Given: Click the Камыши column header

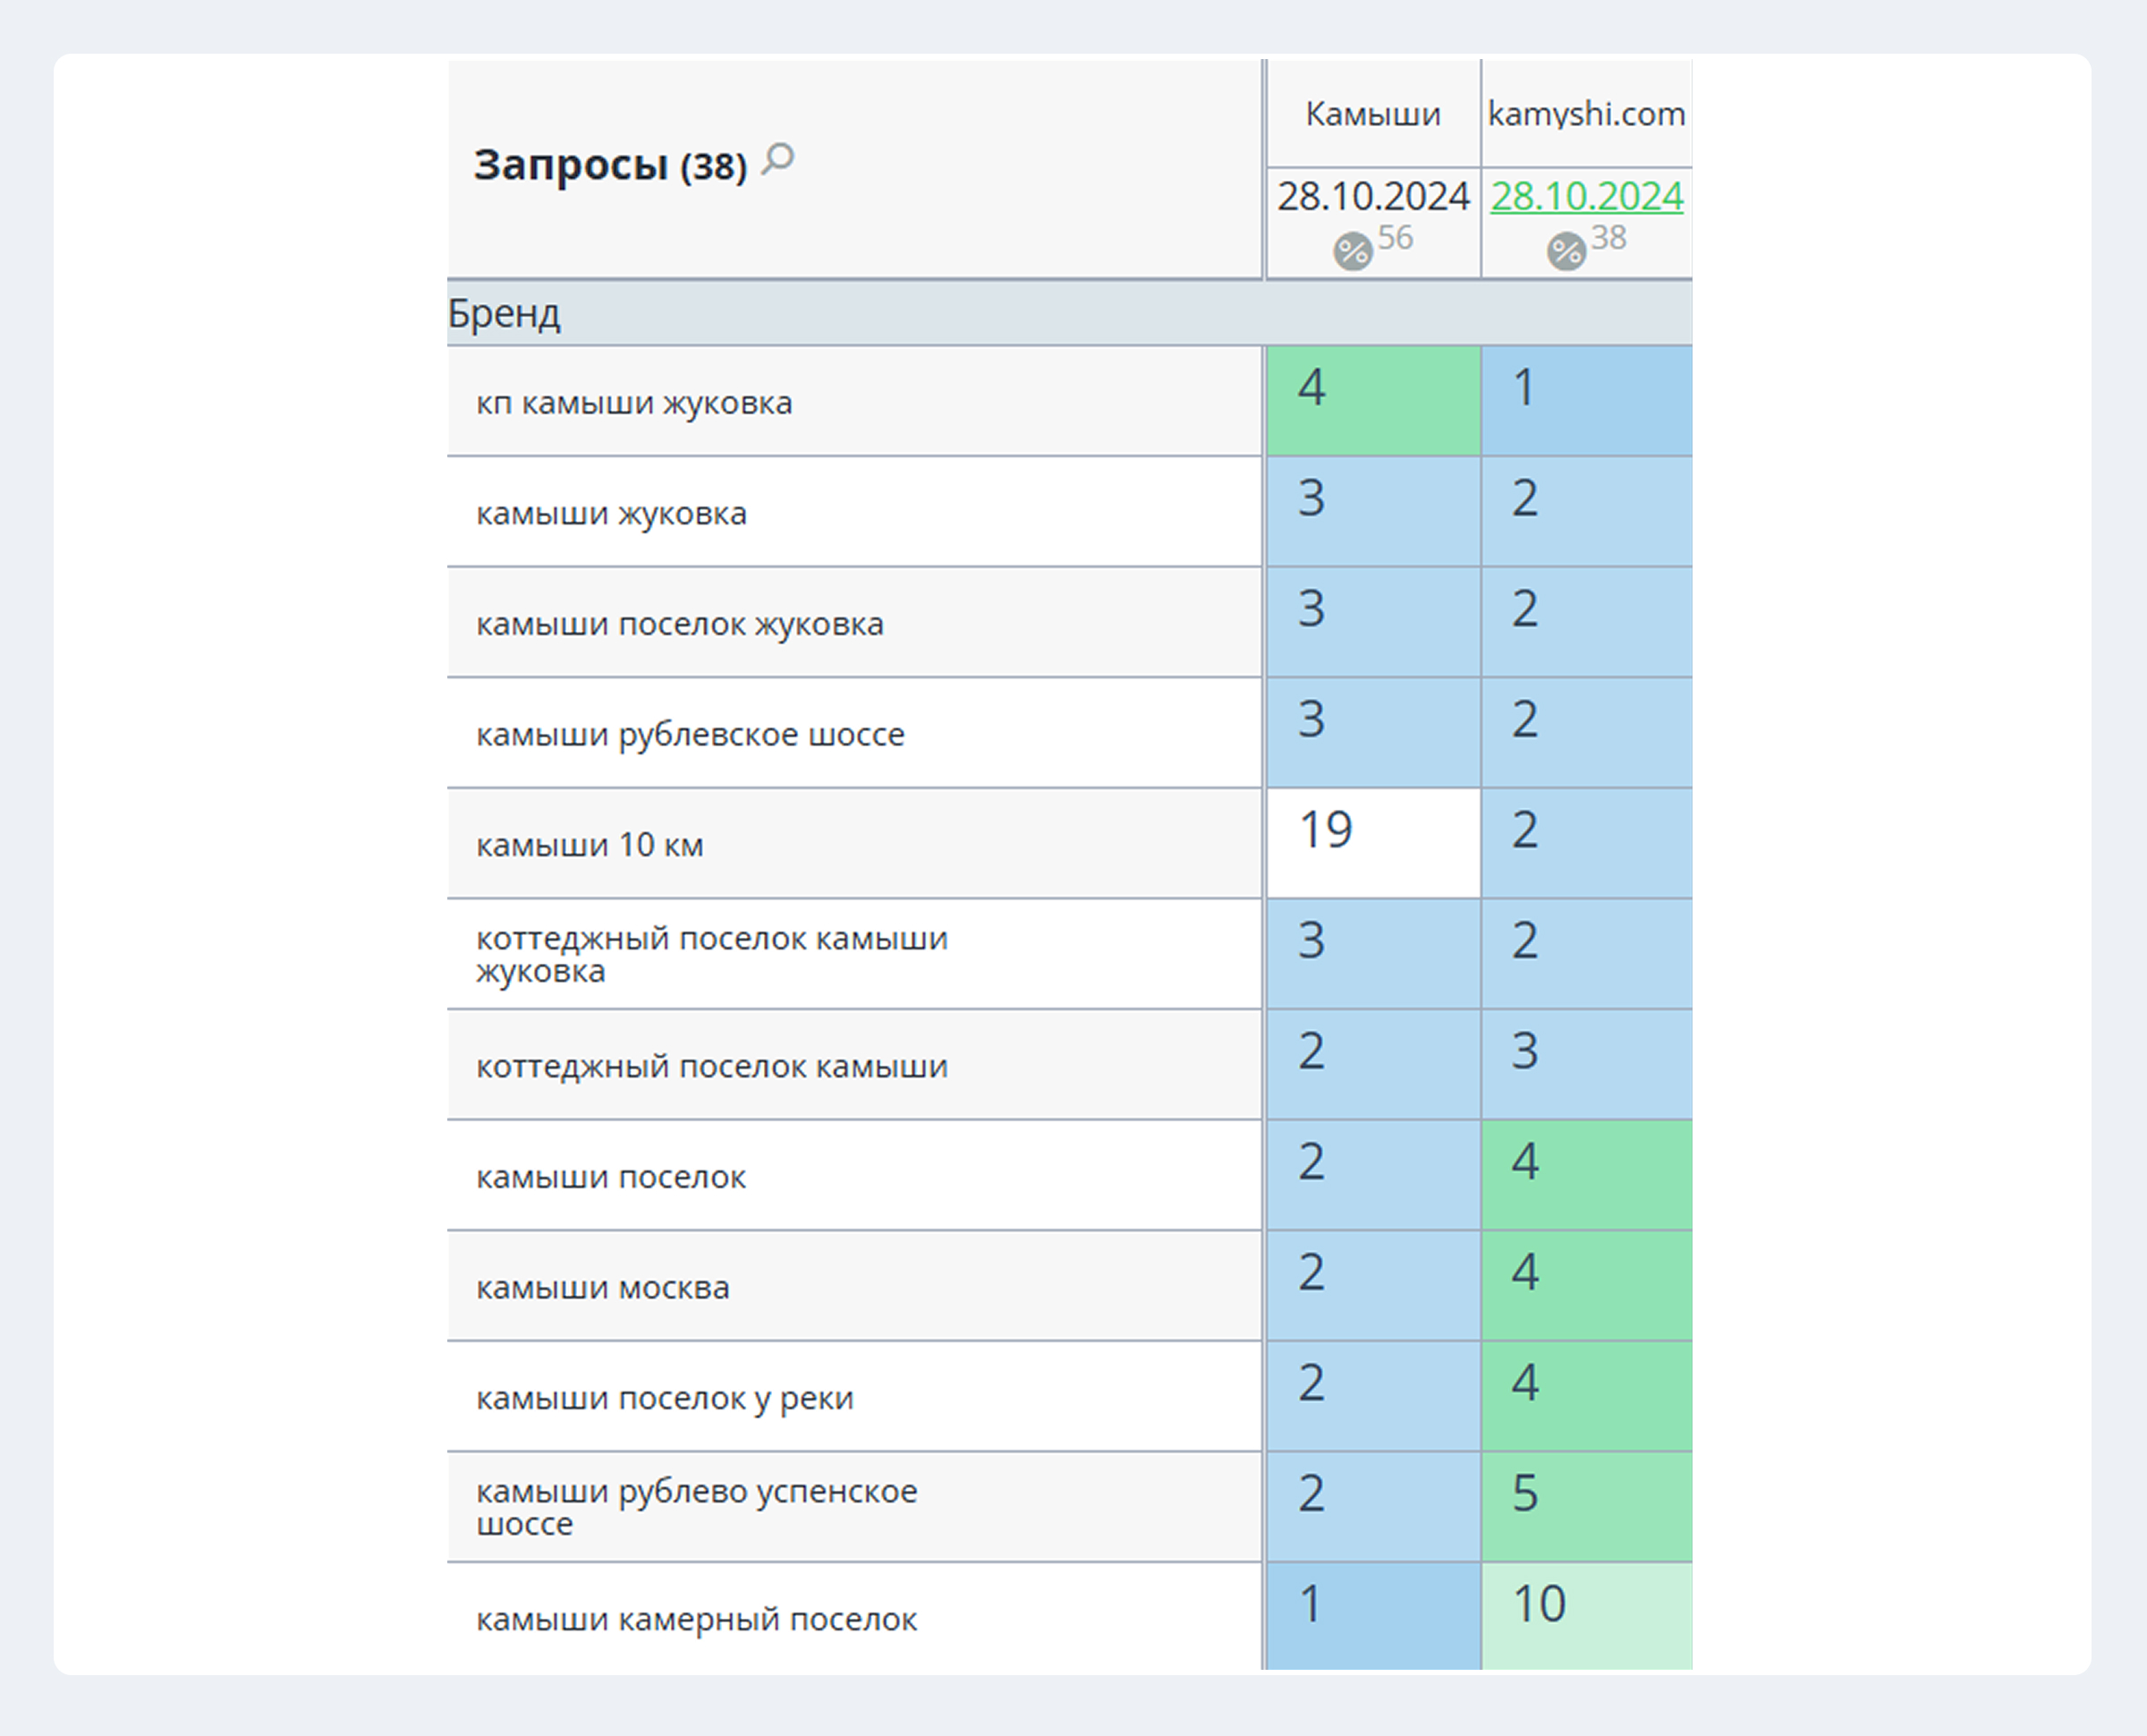Looking at the screenshot, I should click(x=1372, y=114).
